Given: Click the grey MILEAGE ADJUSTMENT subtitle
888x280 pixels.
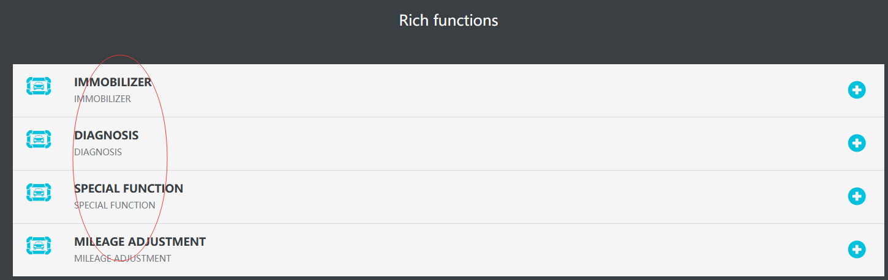Looking at the screenshot, I should (122, 258).
